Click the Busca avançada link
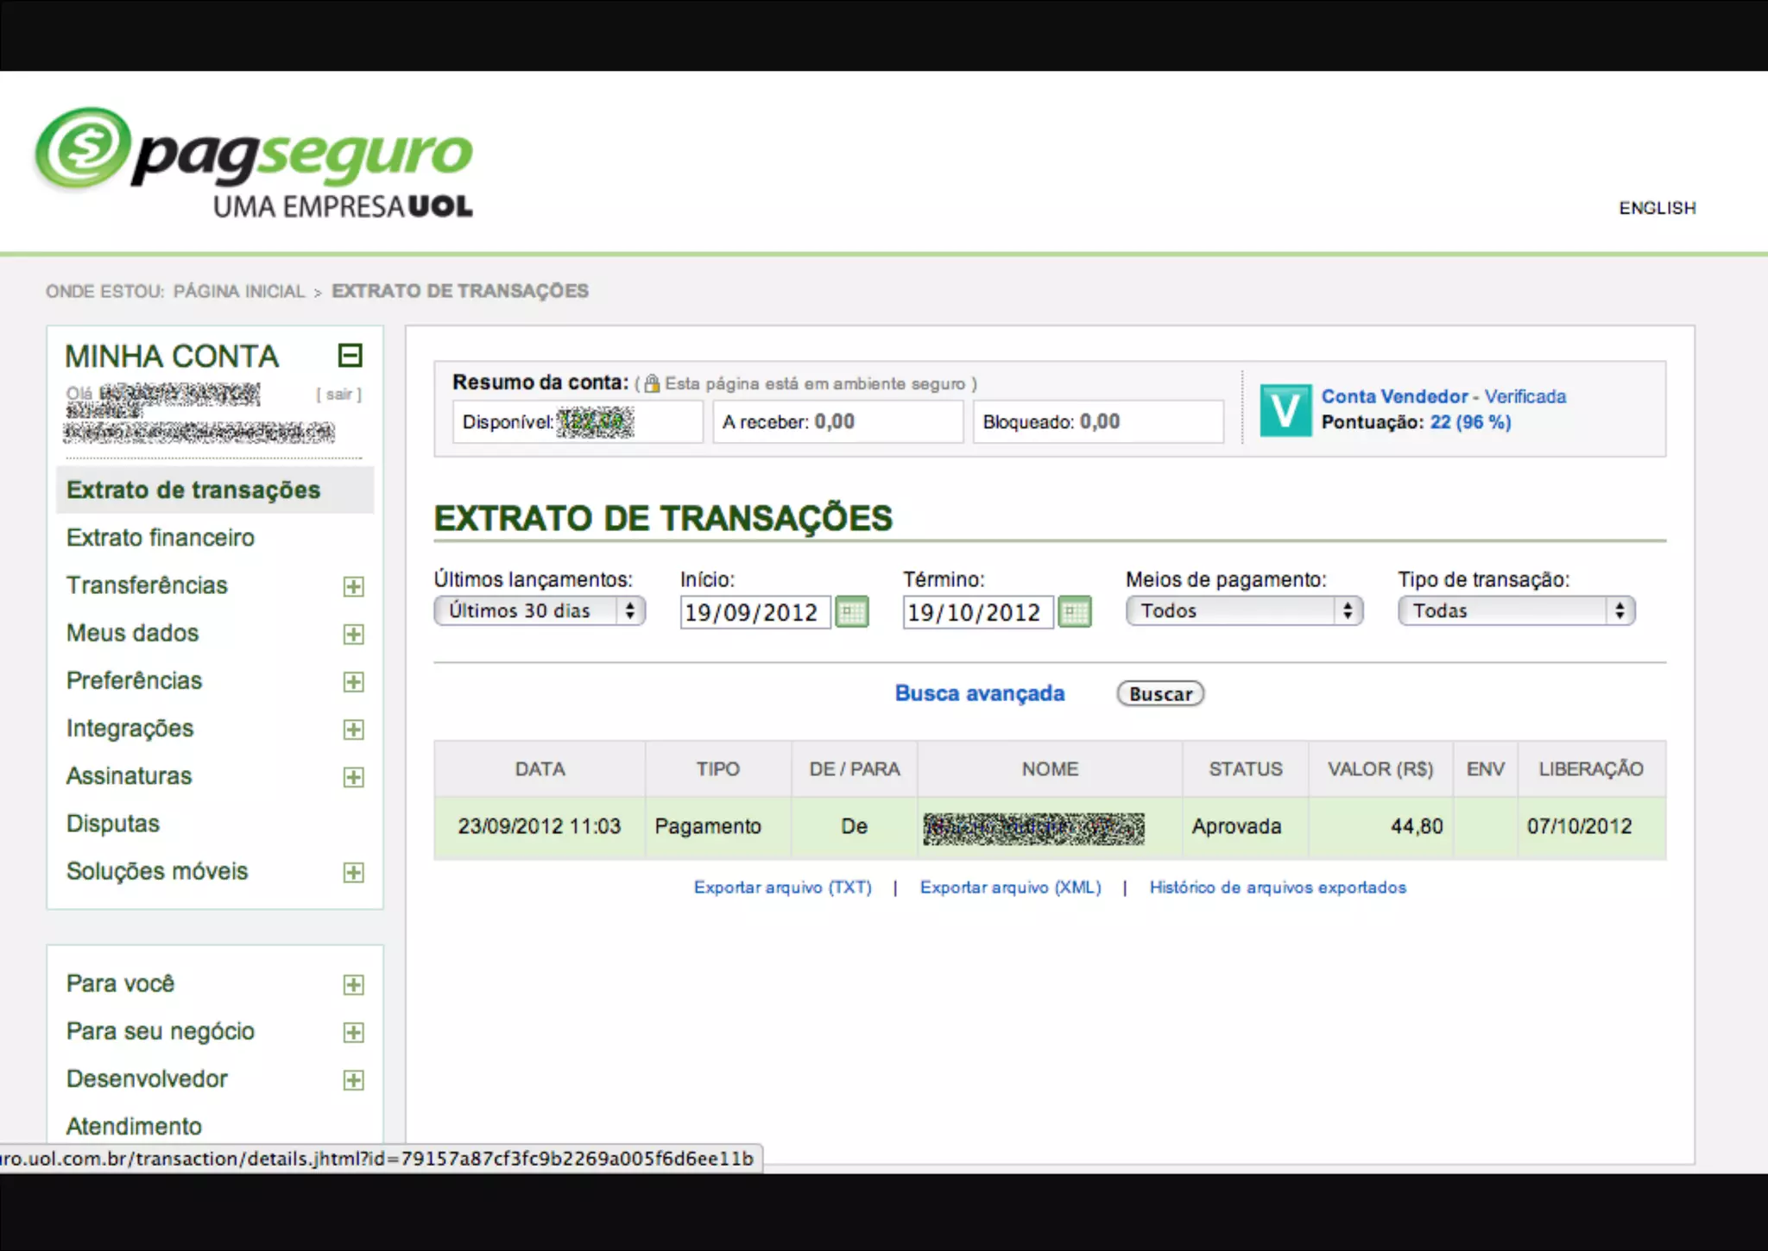 [979, 693]
